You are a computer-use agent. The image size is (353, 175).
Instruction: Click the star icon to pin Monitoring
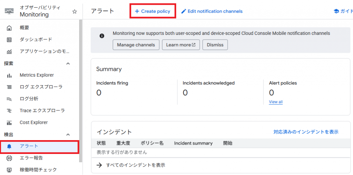74,11
